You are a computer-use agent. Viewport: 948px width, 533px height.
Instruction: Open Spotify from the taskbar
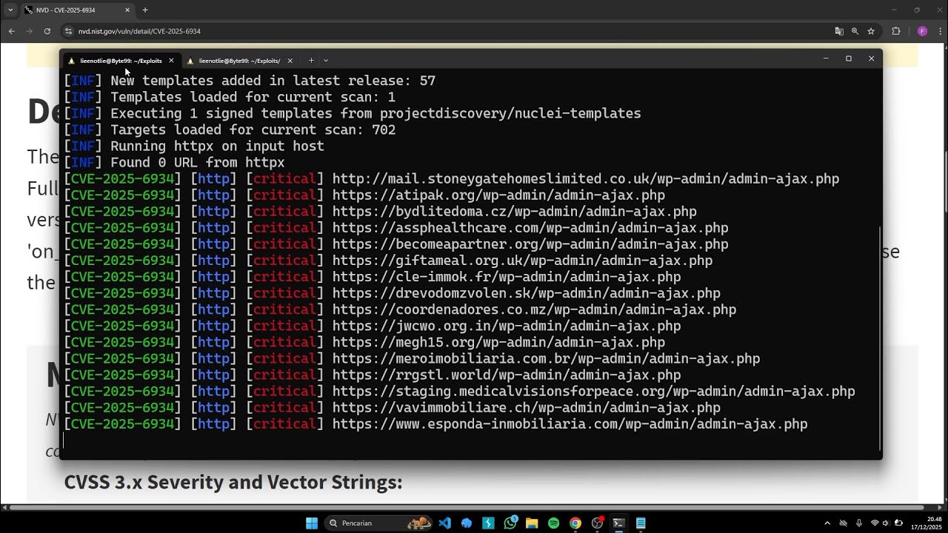pos(553,523)
